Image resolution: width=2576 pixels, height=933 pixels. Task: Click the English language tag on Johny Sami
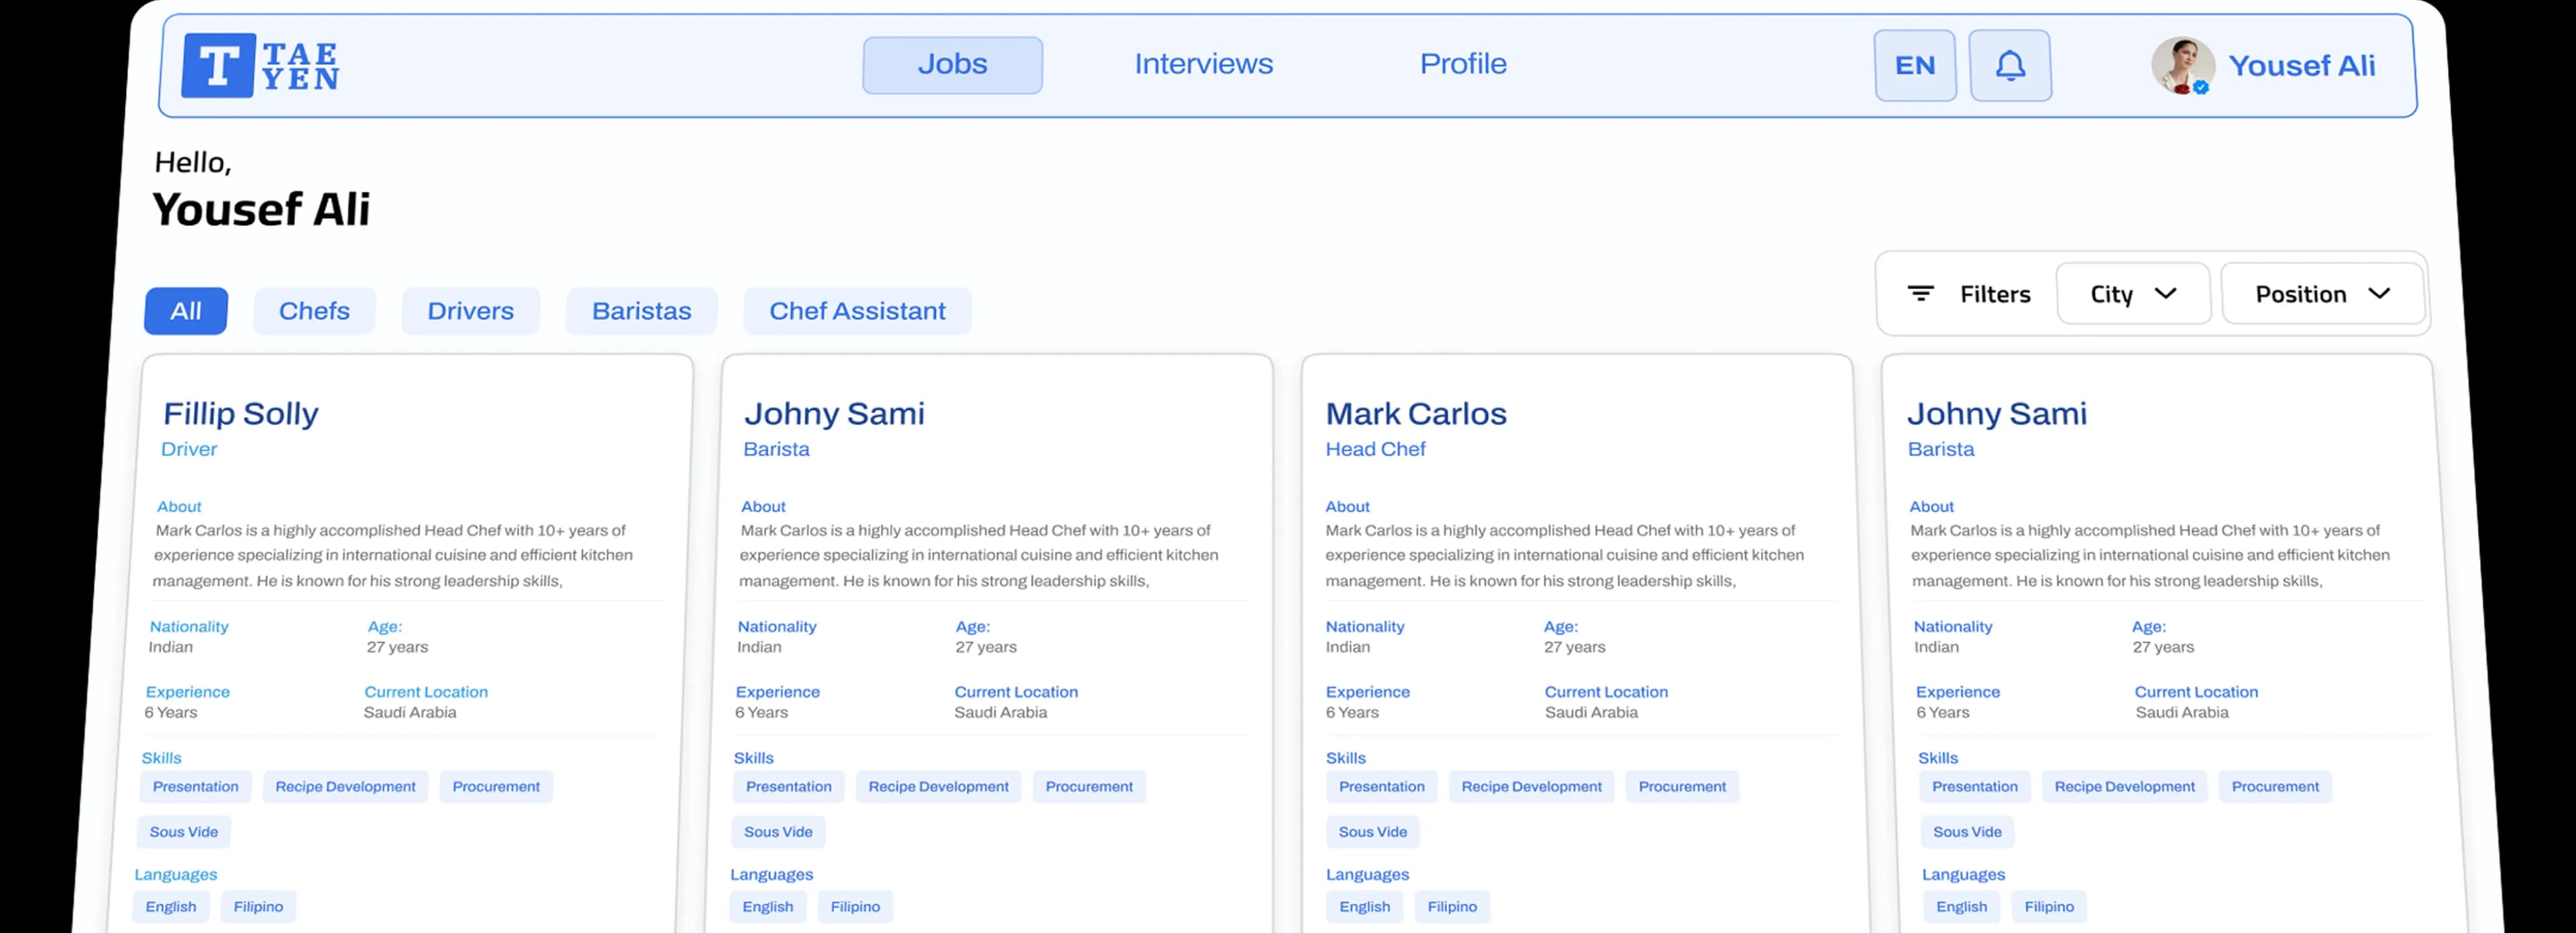[x=768, y=906]
